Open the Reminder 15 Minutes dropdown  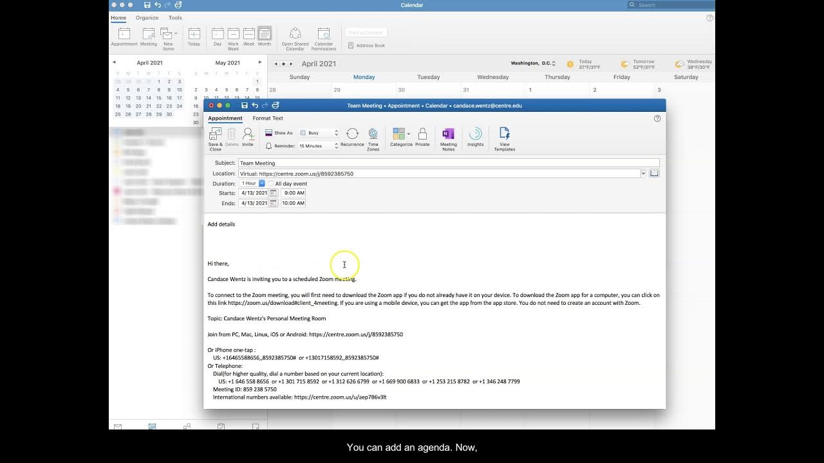319,146
